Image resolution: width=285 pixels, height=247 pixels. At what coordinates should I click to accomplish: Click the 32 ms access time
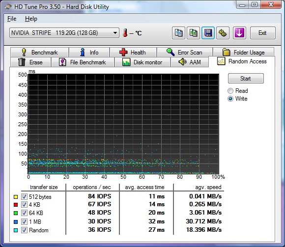(x=156, y=221)
